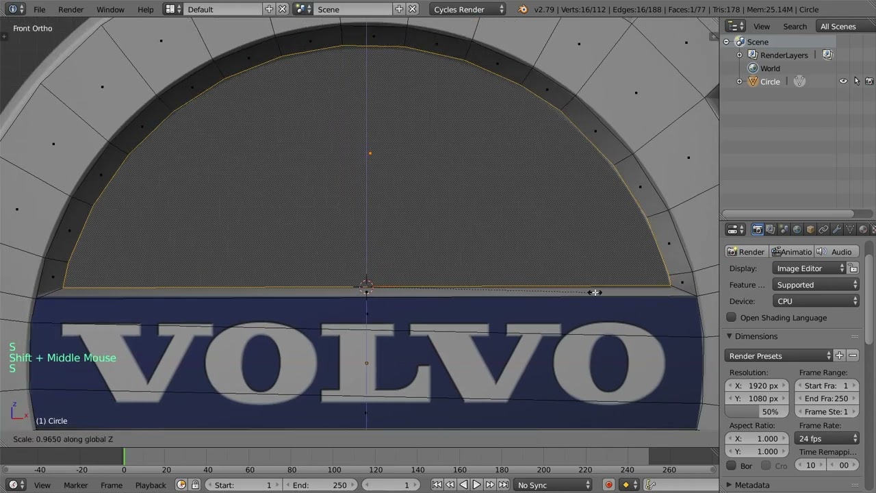876x493 pixels.
Task: Switch to World properties tab
Action: (x=797, y=229)
